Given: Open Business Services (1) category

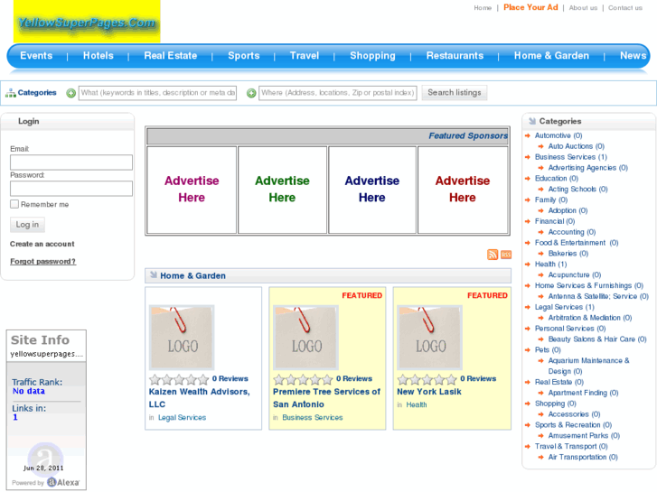Looking at the screenshot, I should pos(570,157).
